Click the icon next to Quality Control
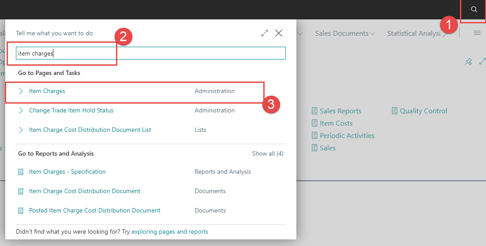The image size is (486, 246). coord(395,111)
